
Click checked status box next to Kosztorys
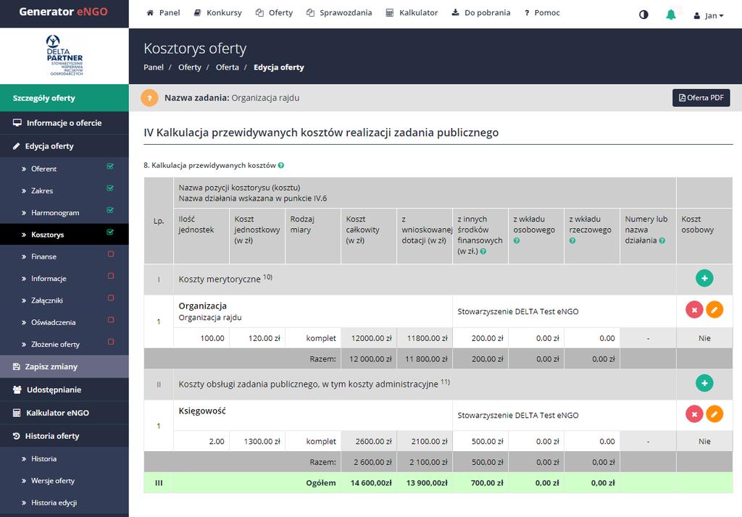[110, 232]
